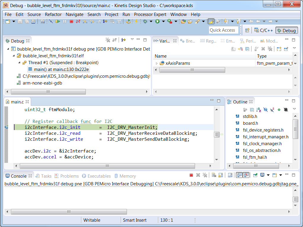Click the editor vertical scrollbar thumb
The height and width of the screenshot is (227, 303).
(217, 135)
